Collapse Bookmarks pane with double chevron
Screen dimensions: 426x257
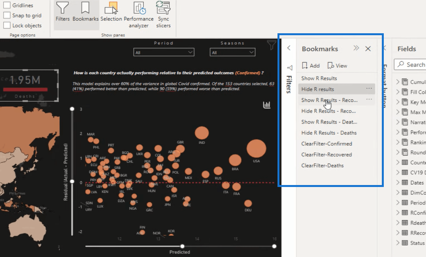(x=356, y=49)
